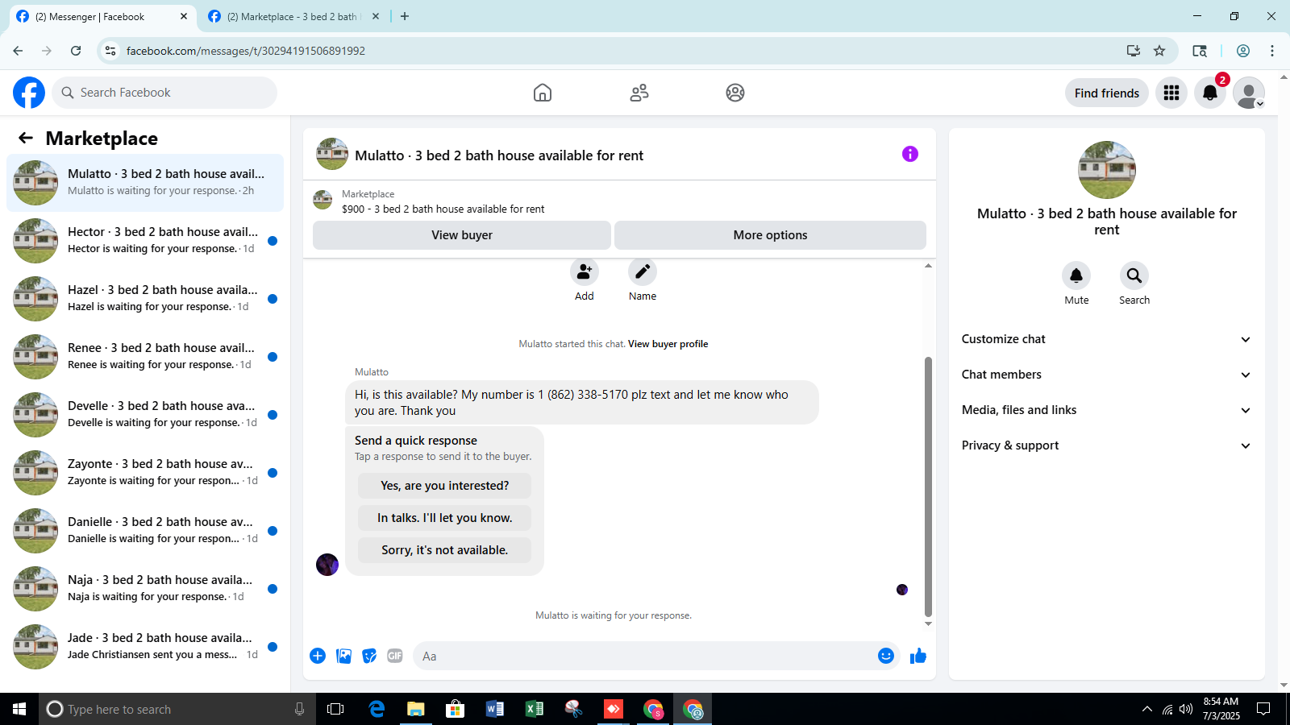The image size is (1290, 725).
Task: Bookmark this page with the star icon
Action: pos(1159,51)
